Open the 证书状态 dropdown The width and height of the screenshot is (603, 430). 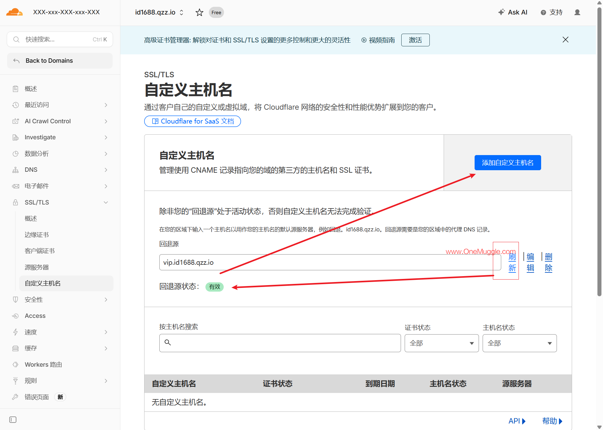pyautogui.click(x=441, y=343)
